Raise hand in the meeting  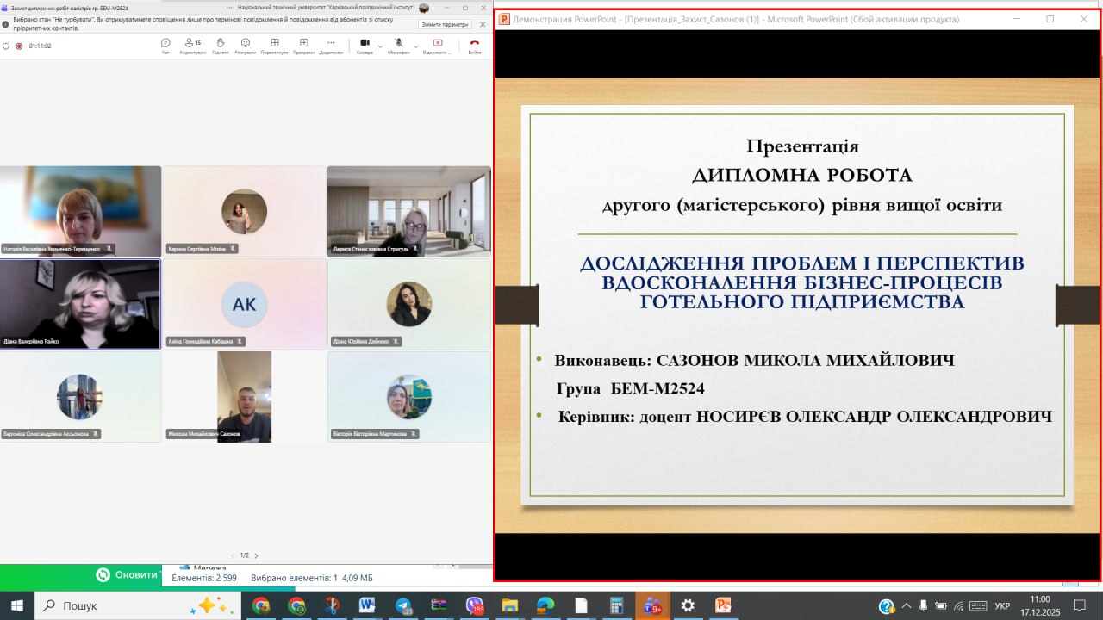(x=220, y=45)
